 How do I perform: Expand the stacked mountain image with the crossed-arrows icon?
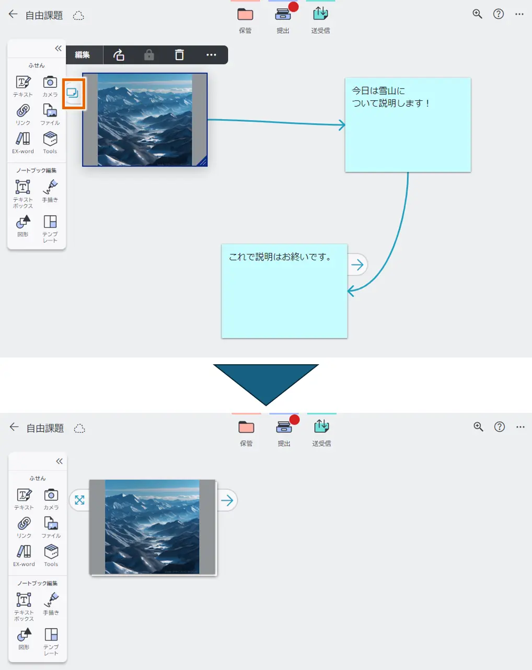pyautogui.click(x=79, y=500)
